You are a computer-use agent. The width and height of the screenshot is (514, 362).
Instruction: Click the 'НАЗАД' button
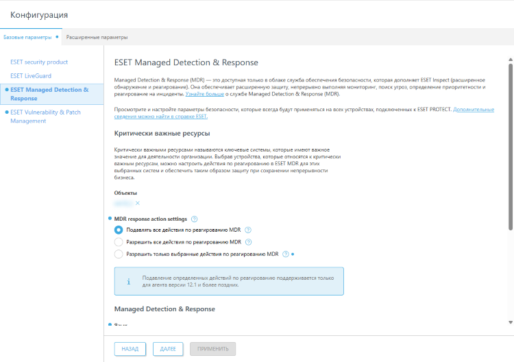pos(130,349)
